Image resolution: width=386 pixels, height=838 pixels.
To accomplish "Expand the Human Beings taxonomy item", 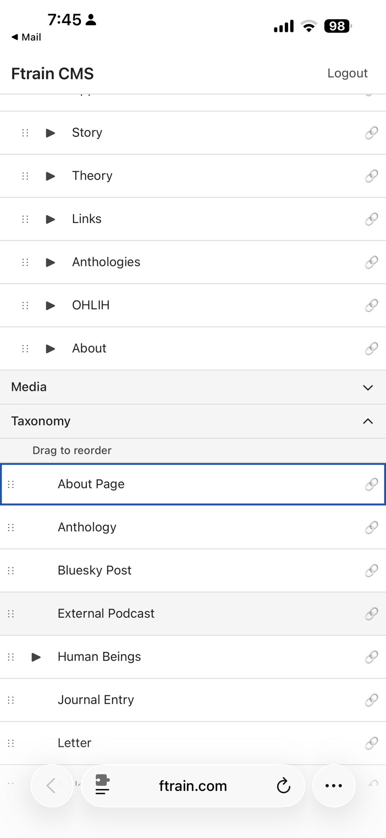I will 36,657.
